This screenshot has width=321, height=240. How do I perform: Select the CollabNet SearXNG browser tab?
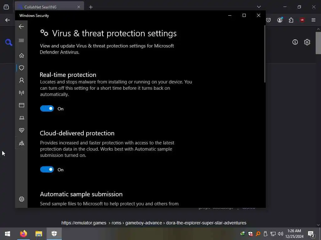coord(49,7)
